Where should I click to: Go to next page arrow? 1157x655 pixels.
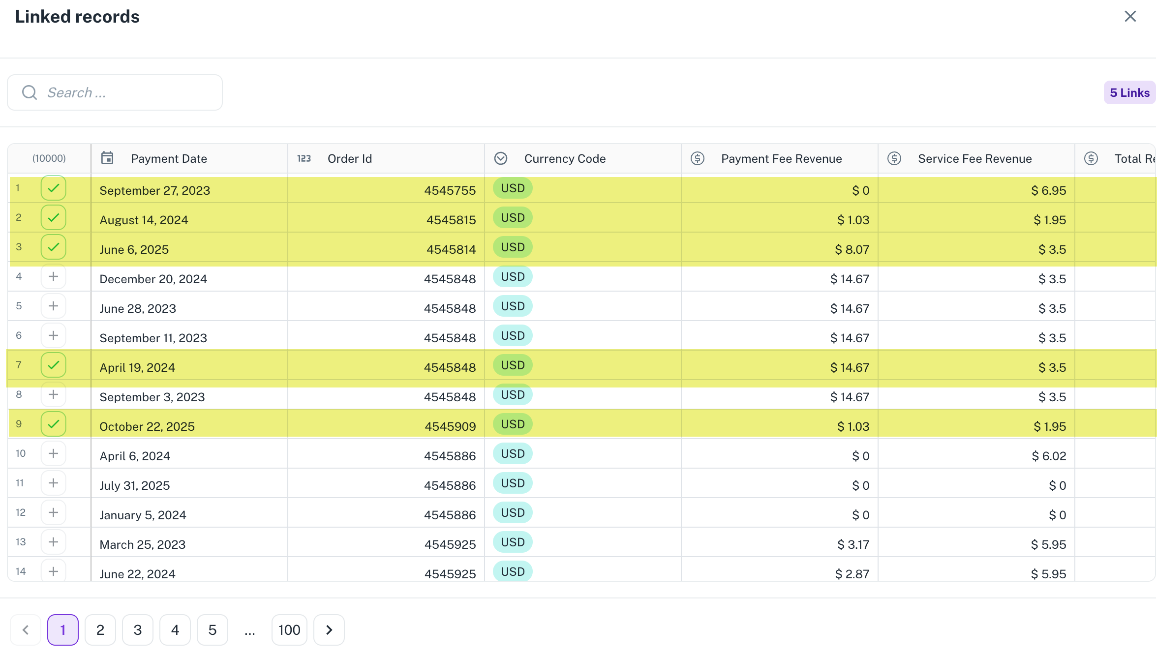click(x=329, y=630)
